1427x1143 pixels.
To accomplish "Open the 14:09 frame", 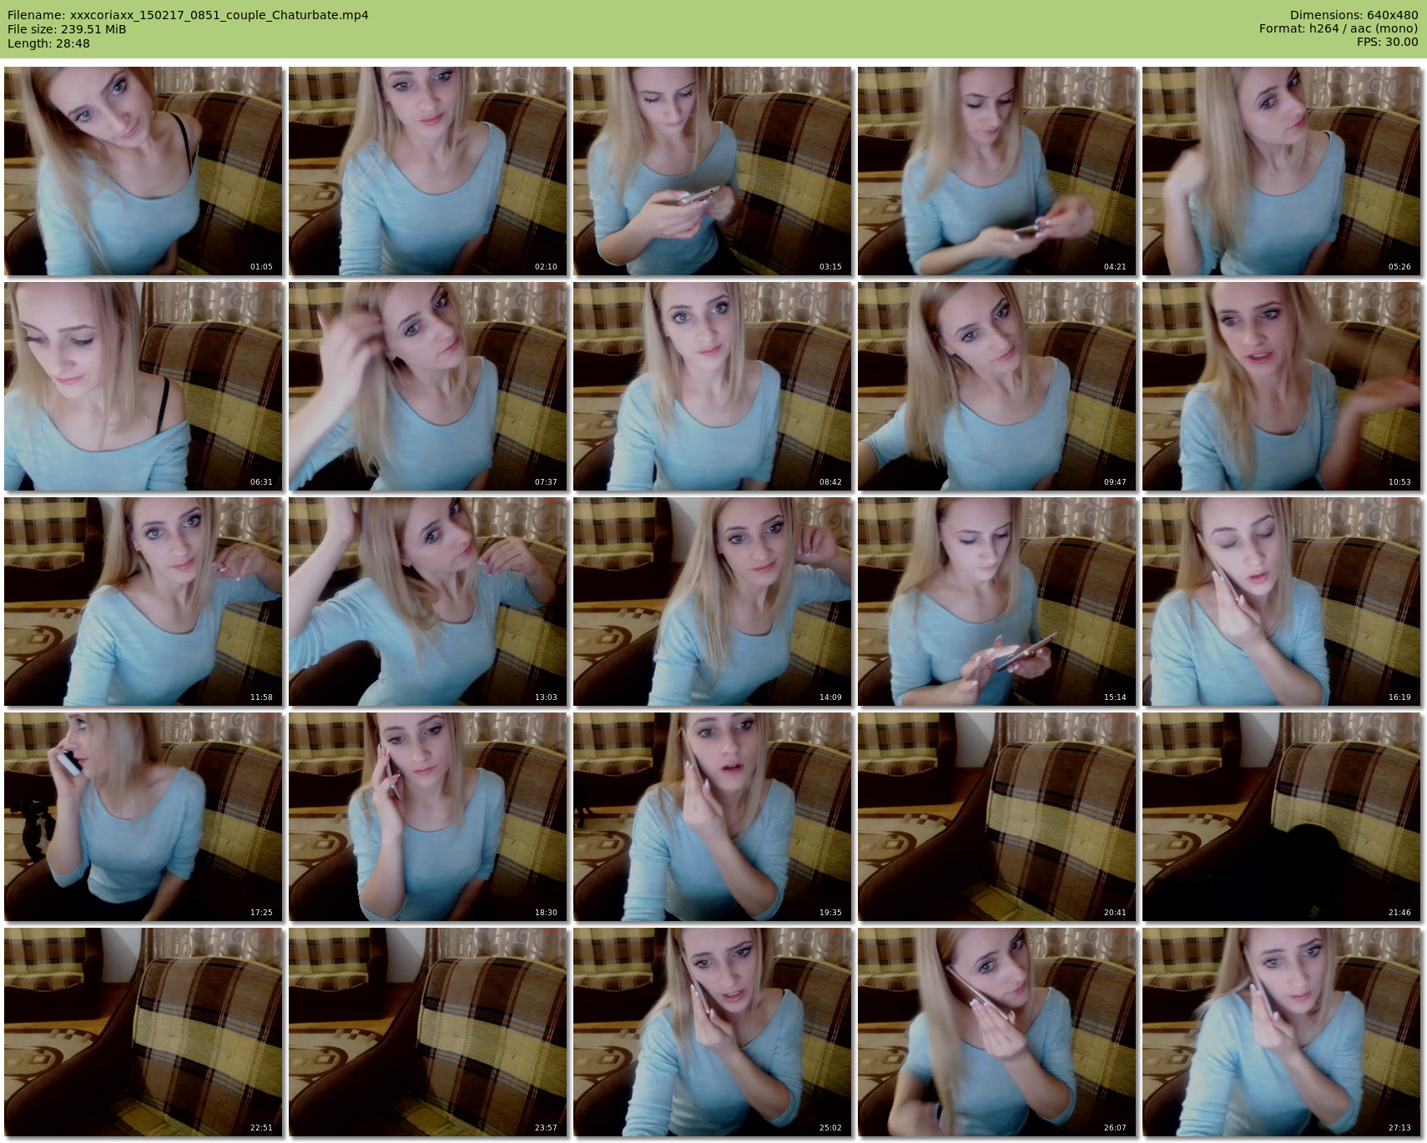I will tap(712, 602).
